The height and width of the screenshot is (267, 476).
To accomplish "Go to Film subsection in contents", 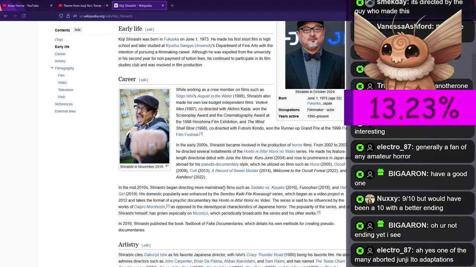I will 61,75.
